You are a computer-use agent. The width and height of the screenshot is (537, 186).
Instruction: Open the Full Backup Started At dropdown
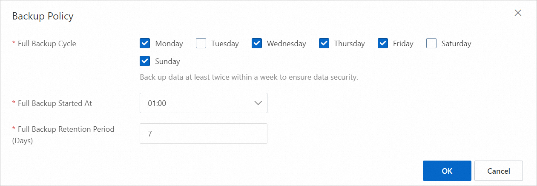tap(203, 103)
